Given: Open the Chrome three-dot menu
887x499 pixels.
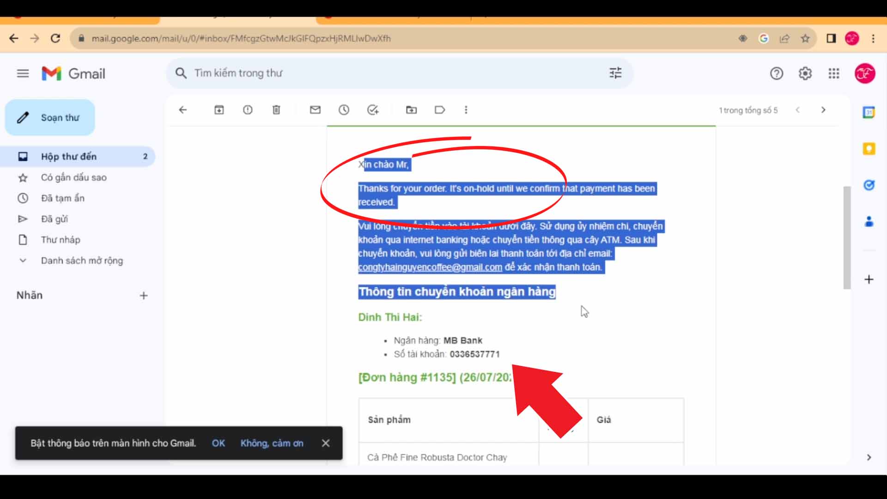Looking at the screenshot, I should click(873, 38).
